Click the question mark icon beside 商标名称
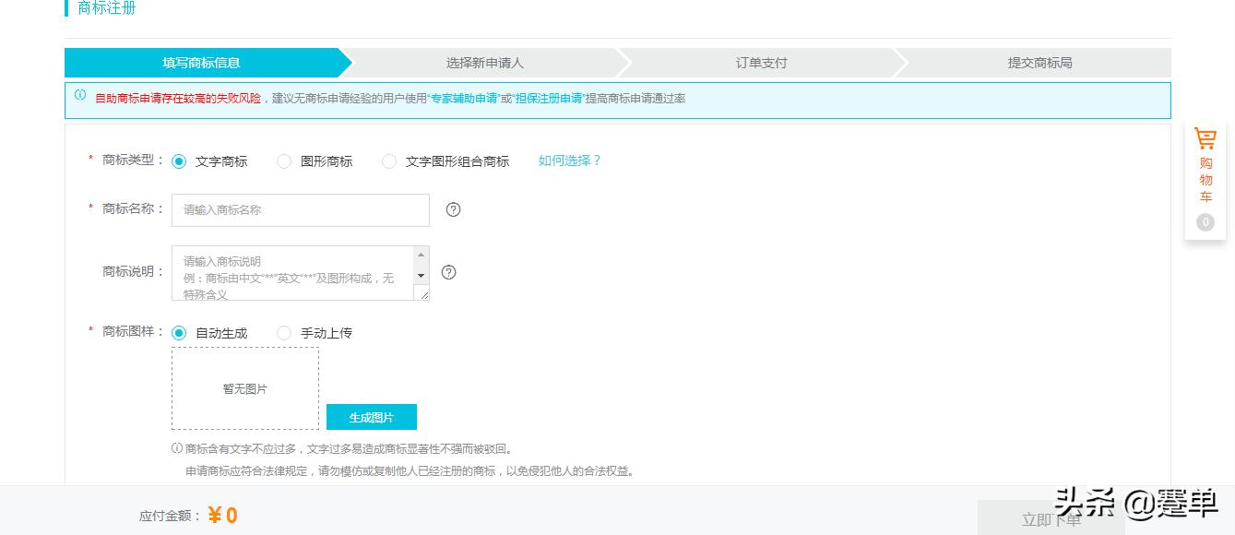 point(452,209)
